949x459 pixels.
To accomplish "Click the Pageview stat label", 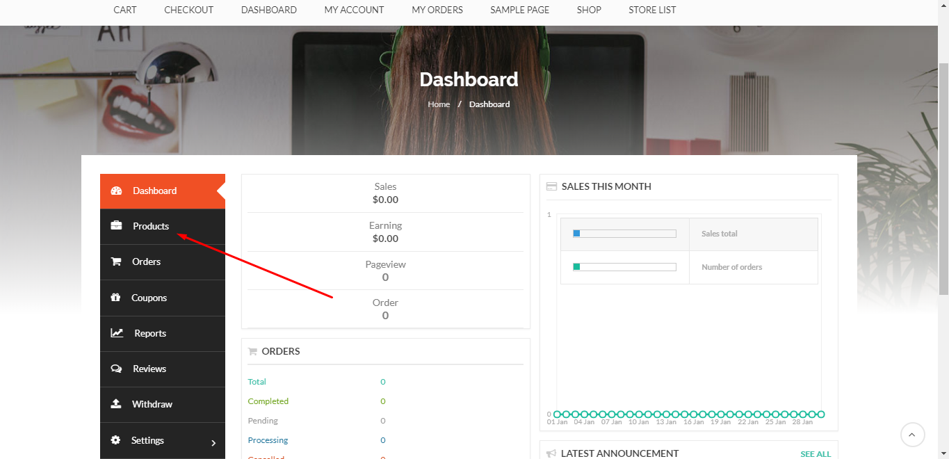I will pos(385,264).
